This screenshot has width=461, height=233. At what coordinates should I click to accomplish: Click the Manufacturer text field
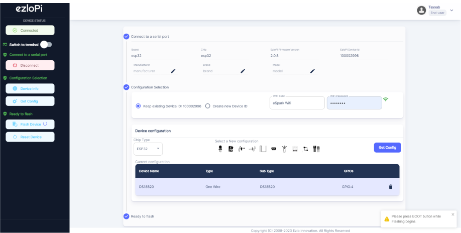[x=151, y=71]
